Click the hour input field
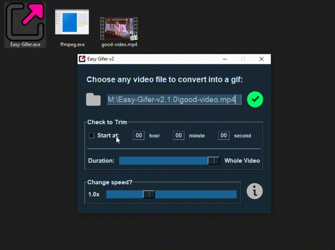 (x=139, y=135)
